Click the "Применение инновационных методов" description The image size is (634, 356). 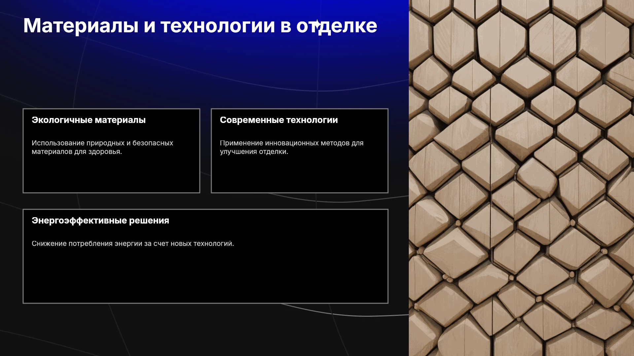tap(292, 147)
